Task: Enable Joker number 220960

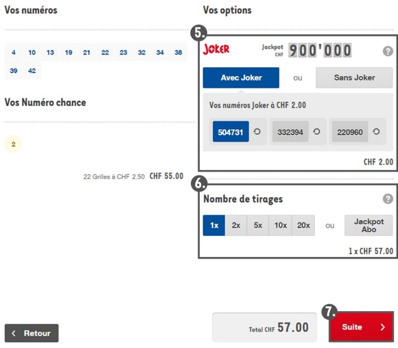Action: point(350,132)
